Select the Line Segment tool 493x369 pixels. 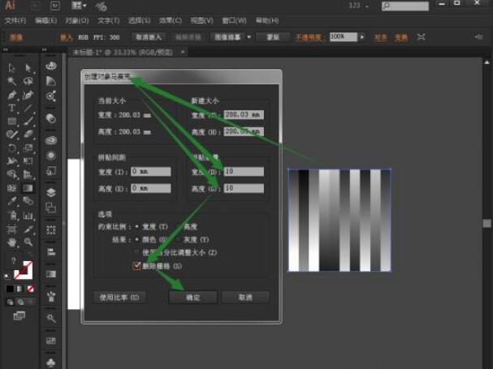[28, 108]
